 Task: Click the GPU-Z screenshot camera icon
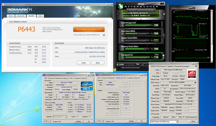click(x=196, y=66)
